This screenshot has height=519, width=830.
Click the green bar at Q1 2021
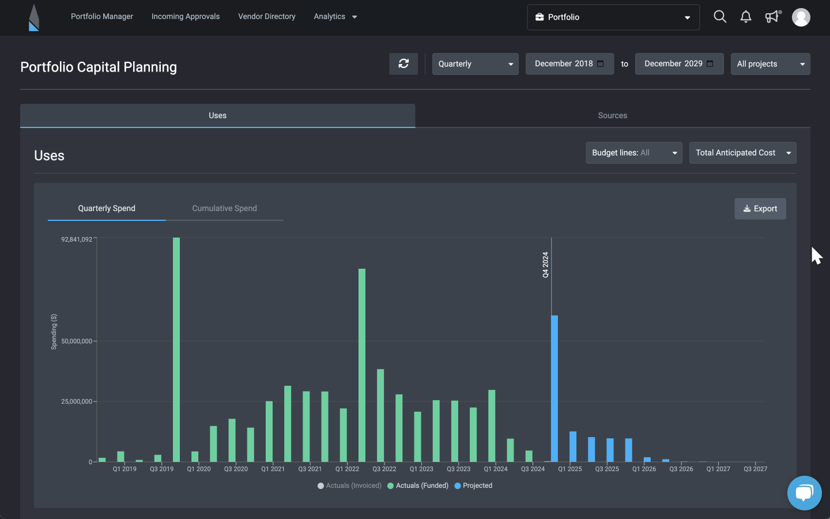(x=269, y=431)
